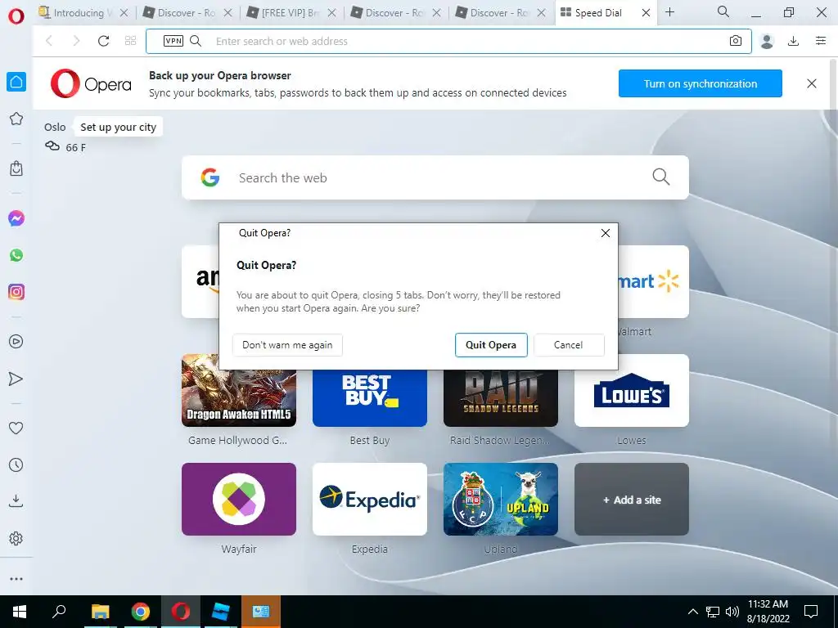838x628 pixels.
Task: Click the taskbar Search magnifier
Action: click(59, 611)
